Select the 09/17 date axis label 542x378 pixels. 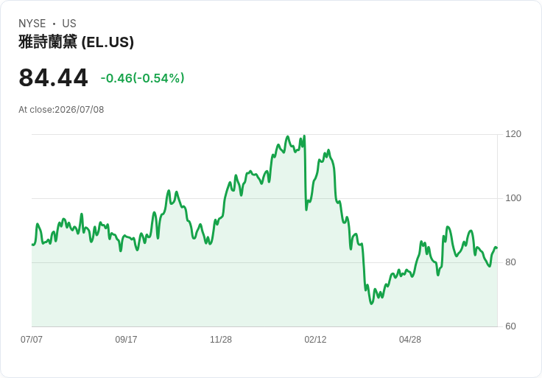point(126,339)
